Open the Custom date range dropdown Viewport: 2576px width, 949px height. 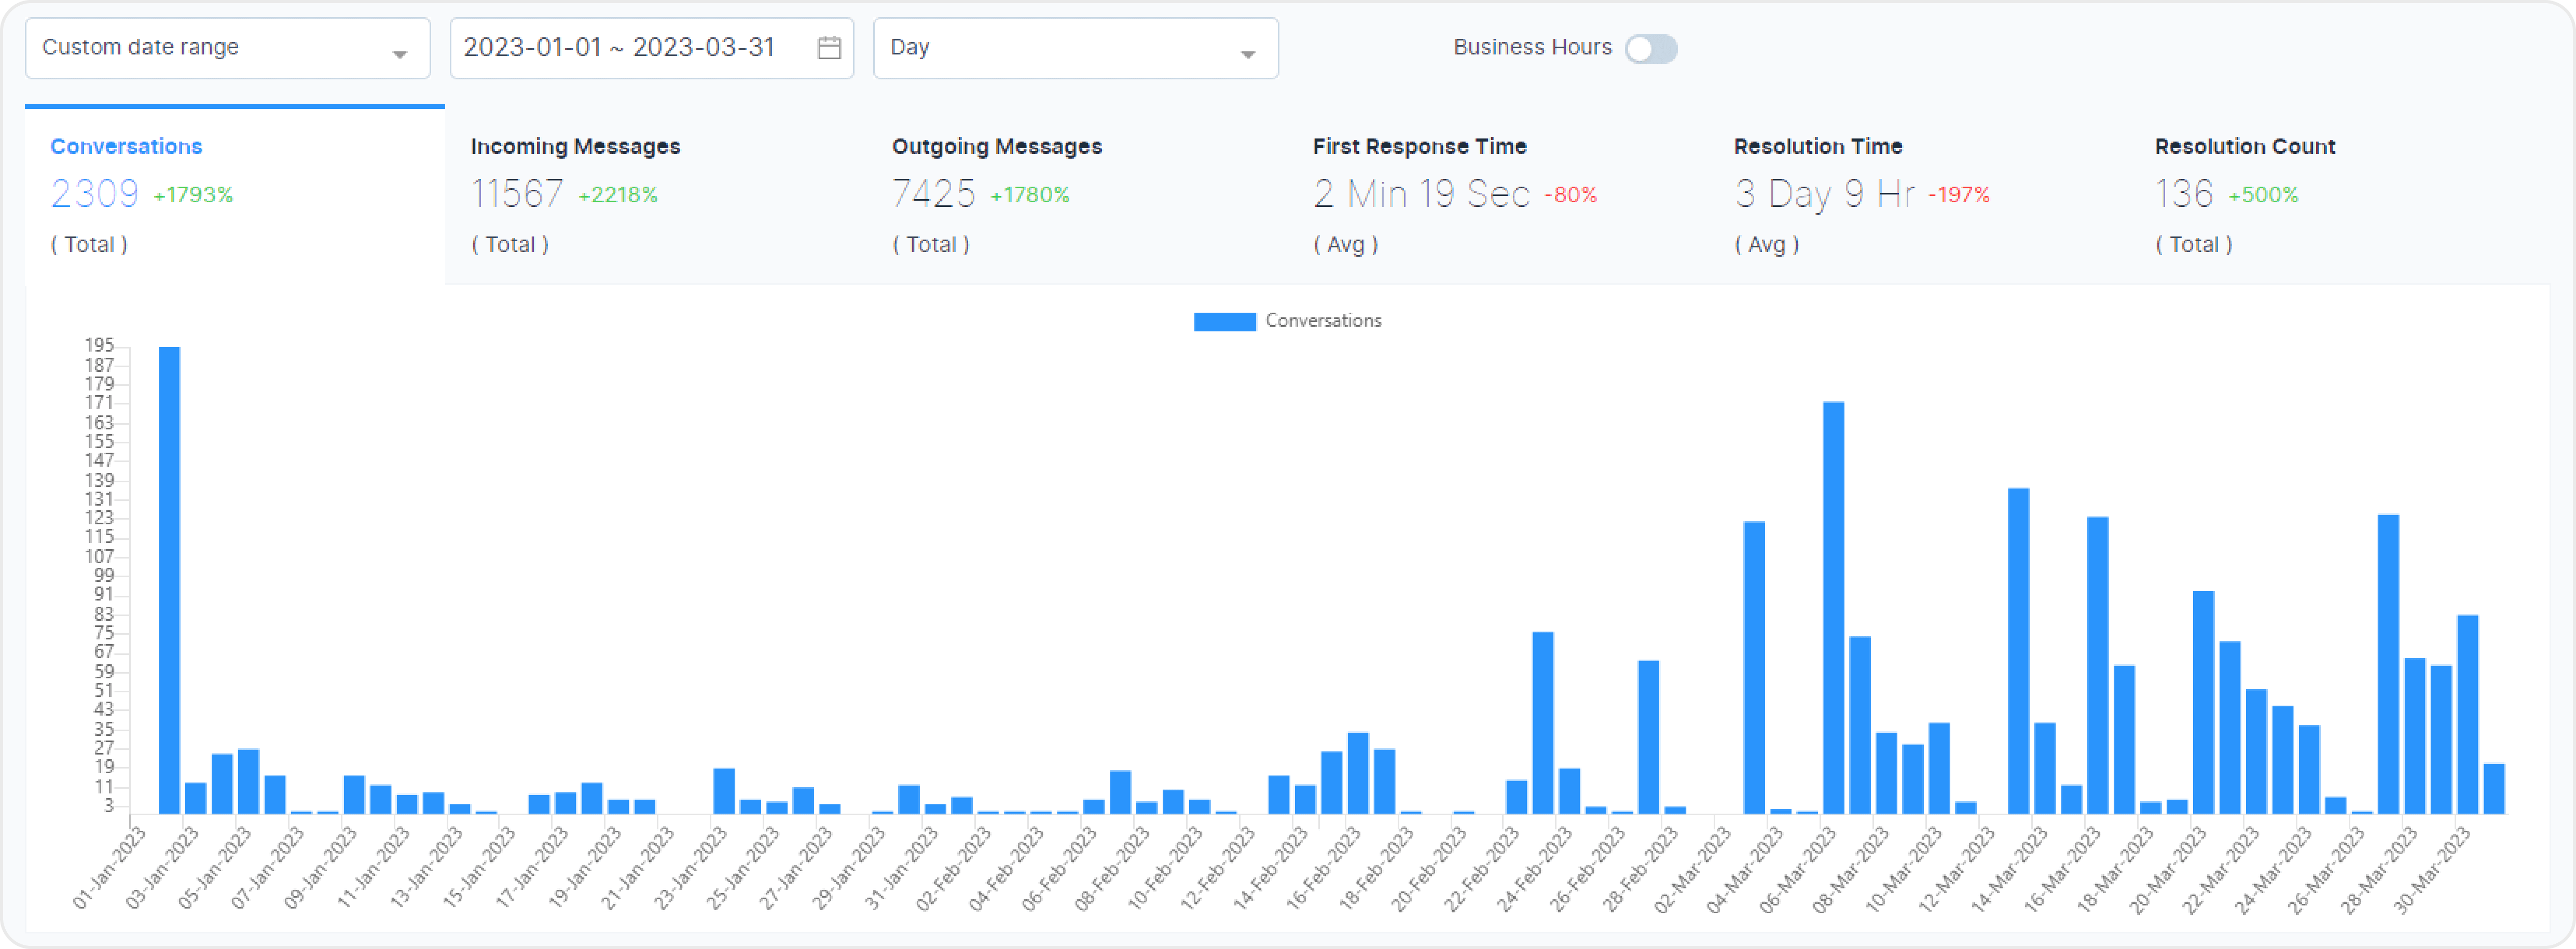pos(228,48)
